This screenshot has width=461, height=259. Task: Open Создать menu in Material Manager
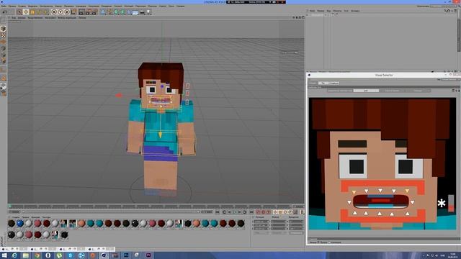[16, 217]
